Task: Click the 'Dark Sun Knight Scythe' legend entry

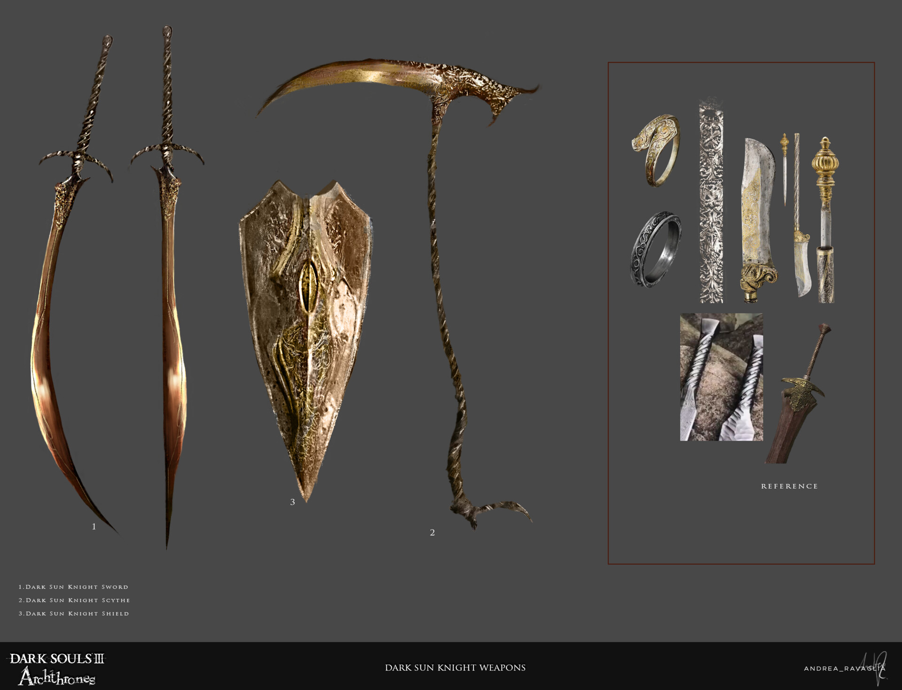Action: (x=74, y=600)
